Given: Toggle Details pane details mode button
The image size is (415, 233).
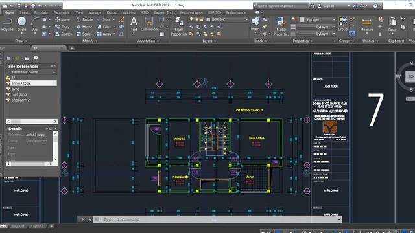Looking at the screenshot, I should [x=47, y=129].
